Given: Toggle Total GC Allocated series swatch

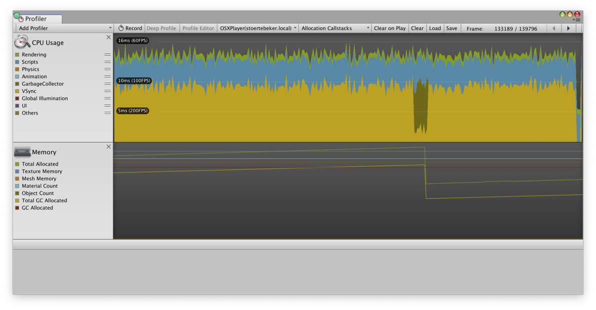Looking at the screenshot, I should (x=17, y=200).
